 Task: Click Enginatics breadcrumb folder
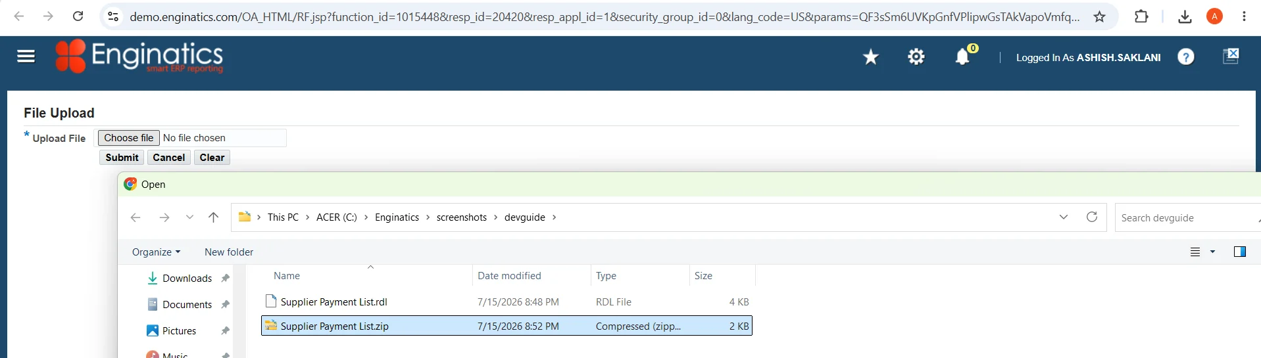click(x=397, y=217)
